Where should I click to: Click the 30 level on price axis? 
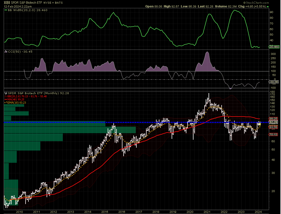273,173
